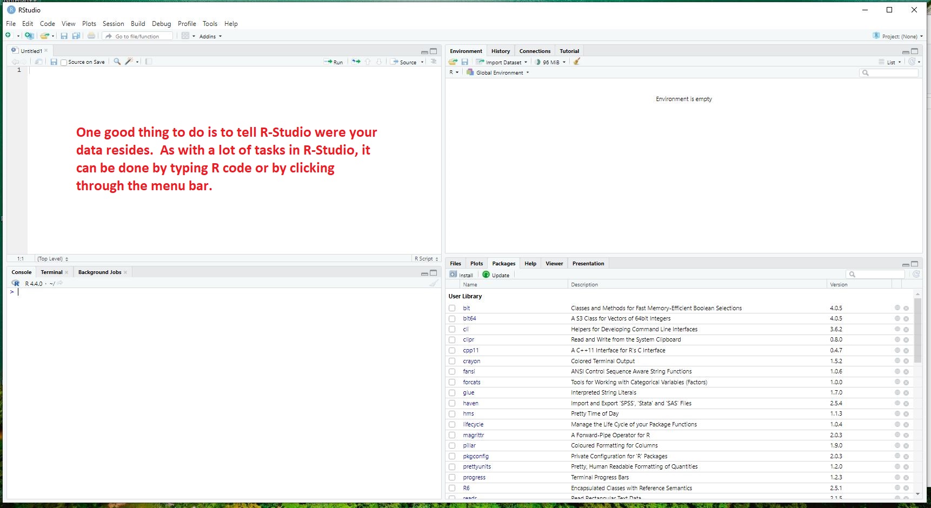
Task: Click the broom icon to clear environment
Action: pos(577,62)
